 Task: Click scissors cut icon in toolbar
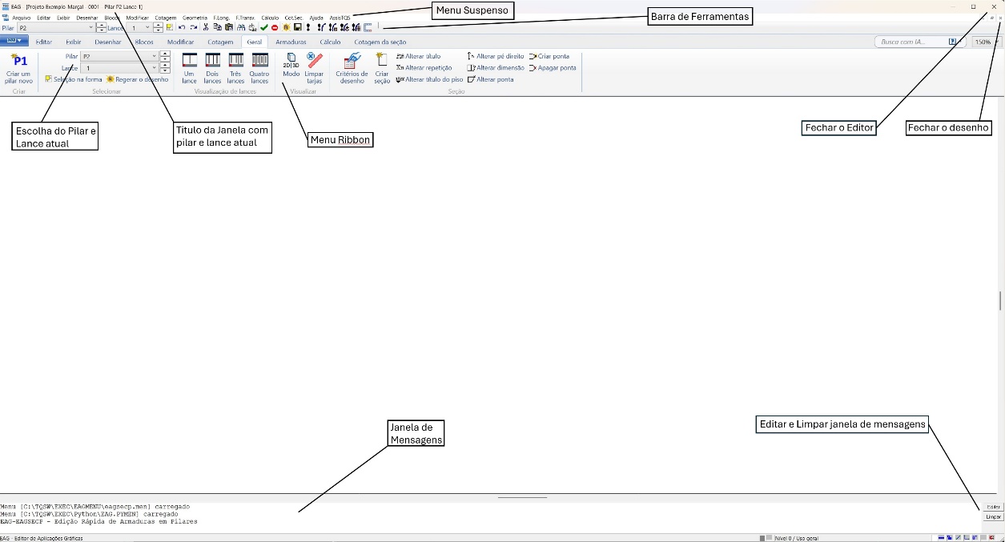(x=206, y=27)
